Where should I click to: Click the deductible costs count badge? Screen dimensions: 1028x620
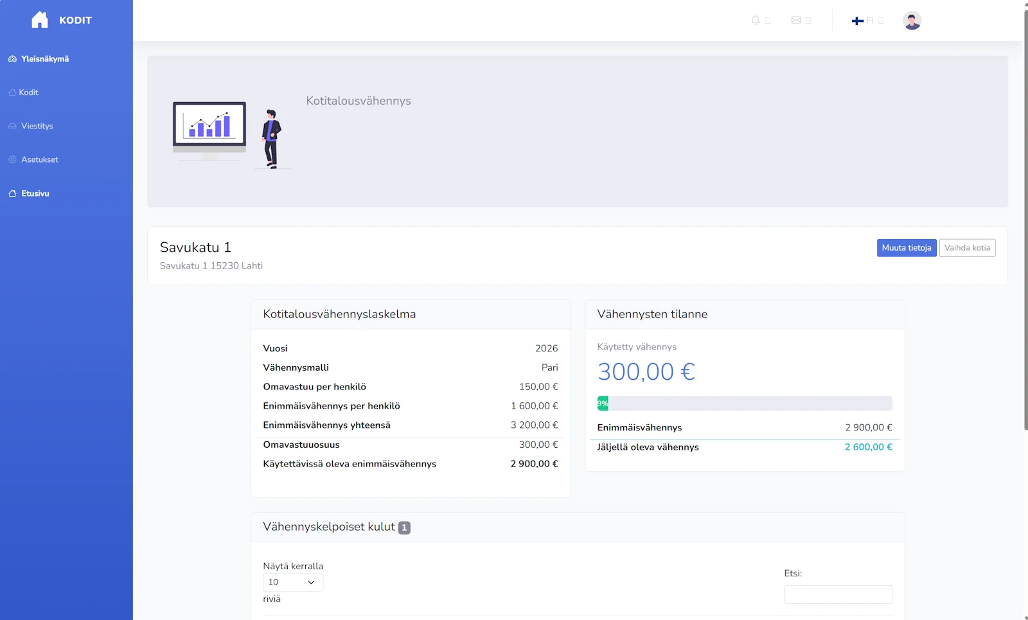(x=404, y=527)
